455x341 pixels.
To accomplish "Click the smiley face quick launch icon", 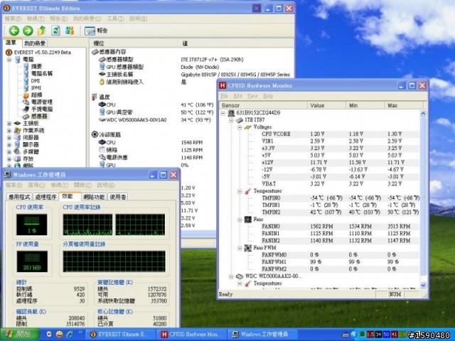I will point(59,335).
